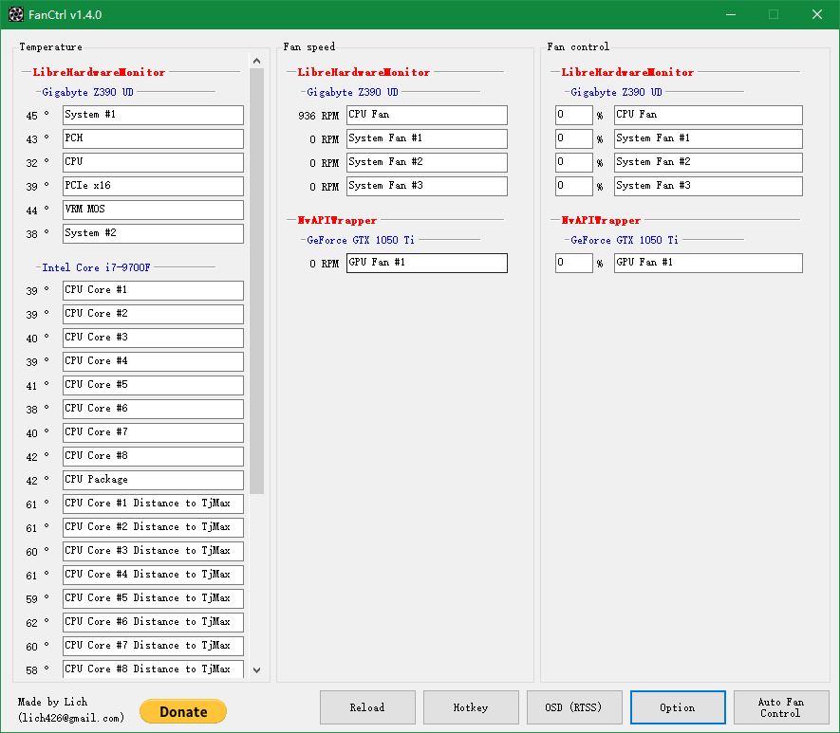Click the Reload button
The image size is (840, 733).
367,707
